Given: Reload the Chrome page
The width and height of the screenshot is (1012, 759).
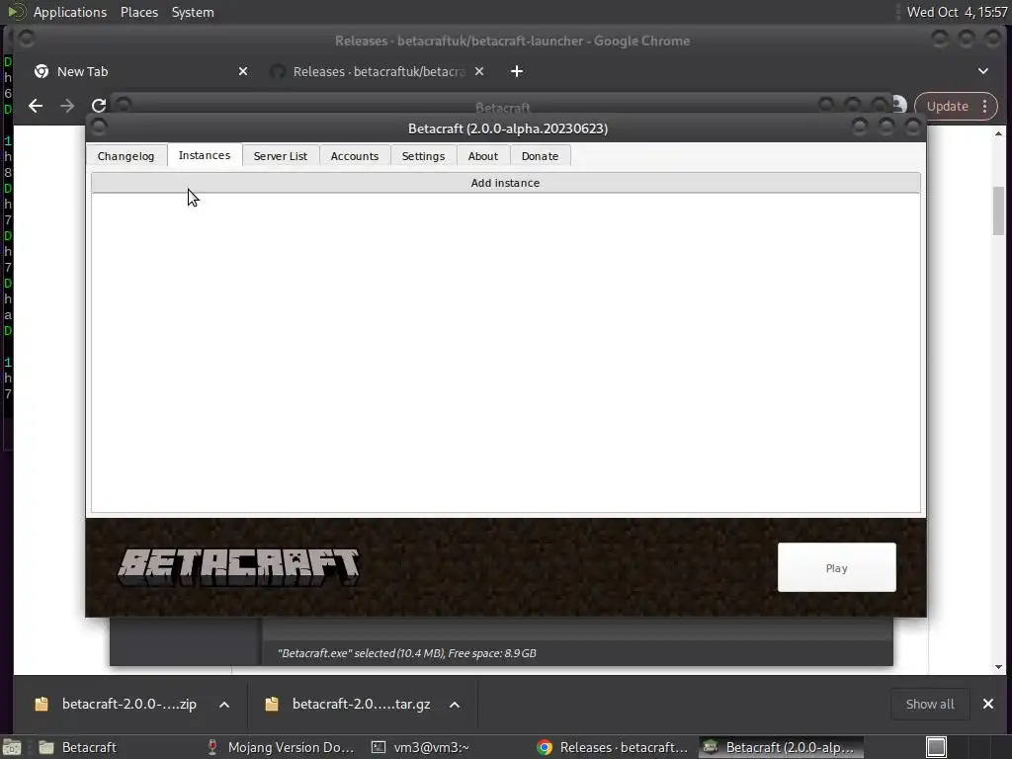Looking at the screenshot, I should tap(99, 106).
